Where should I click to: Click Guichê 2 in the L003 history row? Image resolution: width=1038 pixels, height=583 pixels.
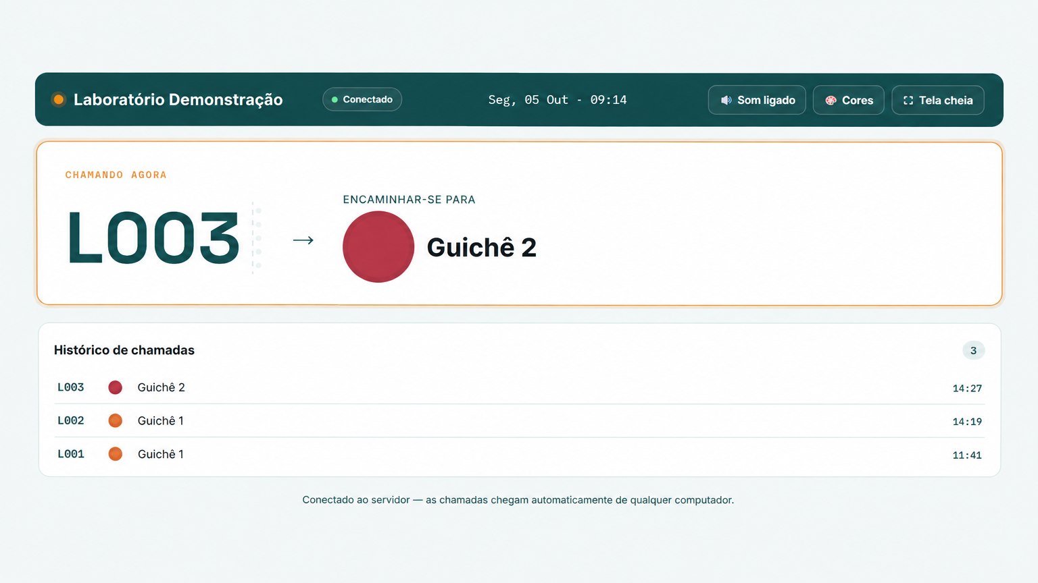[162, 387]
